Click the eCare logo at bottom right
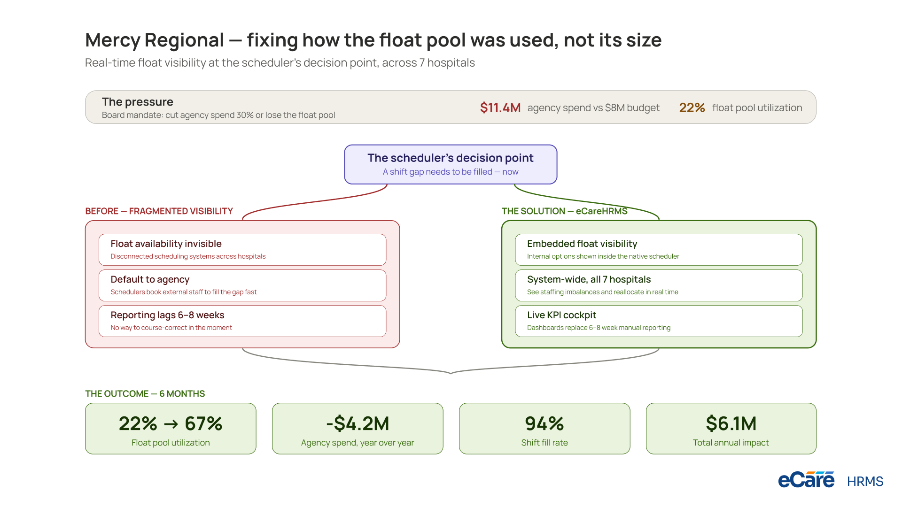This screenshot has width=902, height=507. [806, 480]
